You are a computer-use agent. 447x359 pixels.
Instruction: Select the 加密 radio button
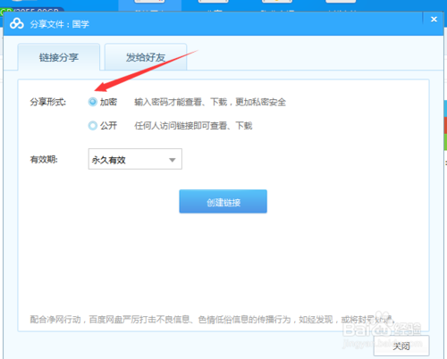click(93, 102)
